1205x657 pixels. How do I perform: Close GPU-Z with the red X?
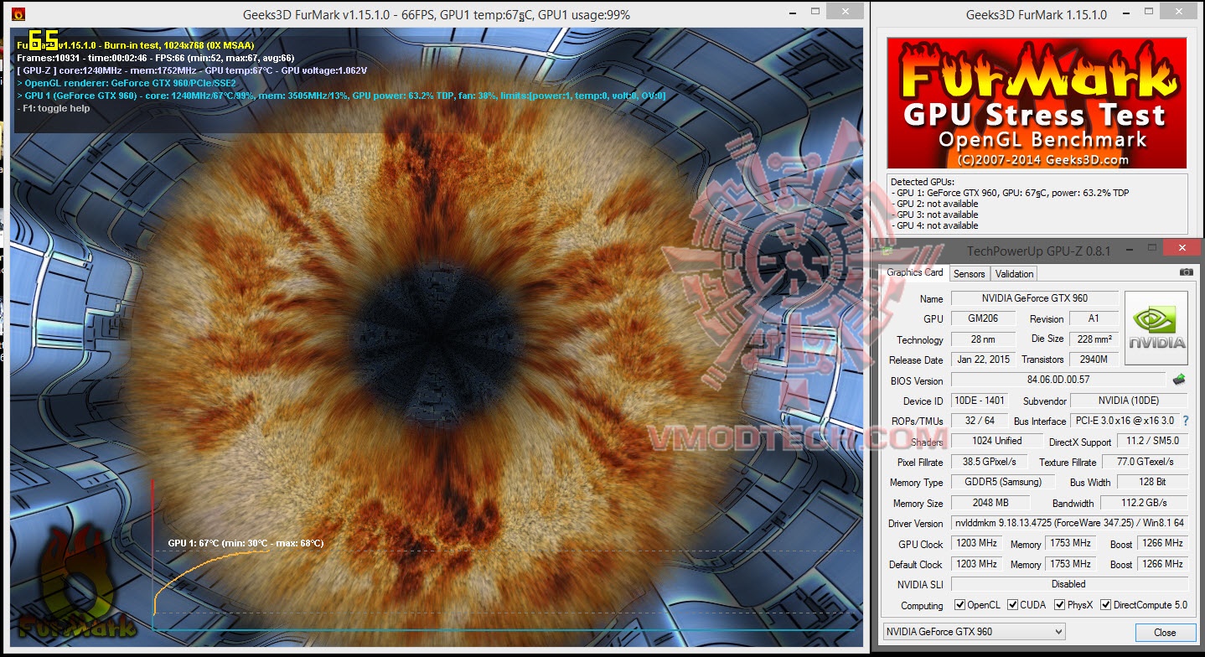point(1183,247)
